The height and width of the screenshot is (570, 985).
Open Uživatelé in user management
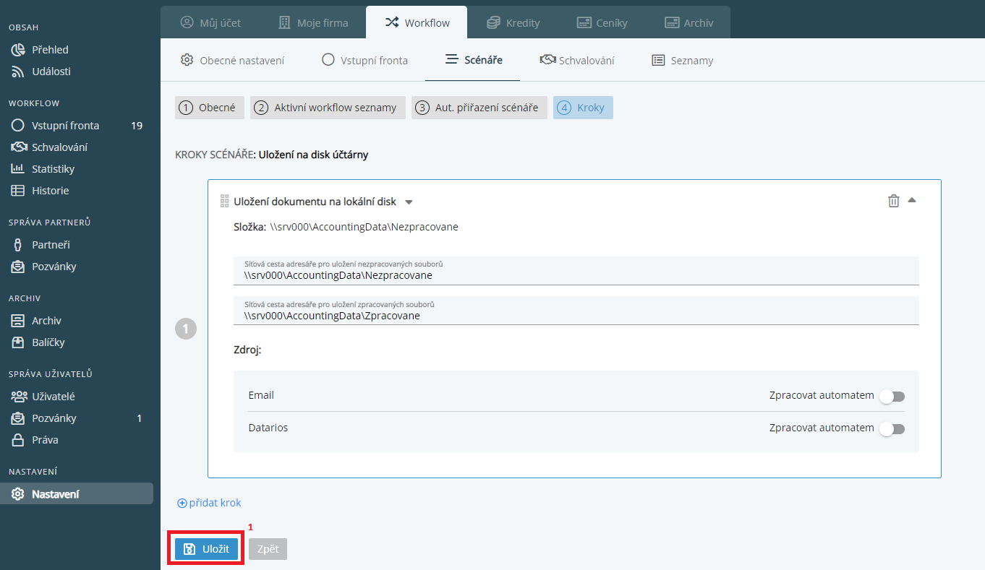point(53,397)
